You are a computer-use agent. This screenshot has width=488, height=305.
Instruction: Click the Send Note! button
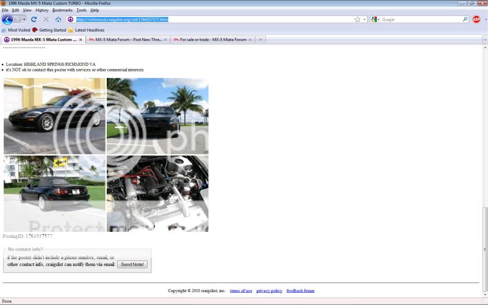(x=132, y=264)
